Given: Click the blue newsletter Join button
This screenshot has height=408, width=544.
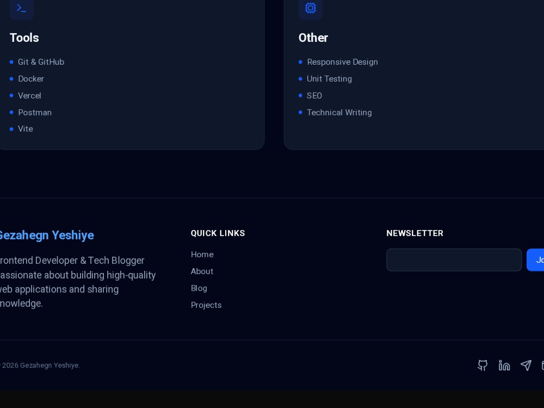Looking at the screenshot, I should (535, 260).
